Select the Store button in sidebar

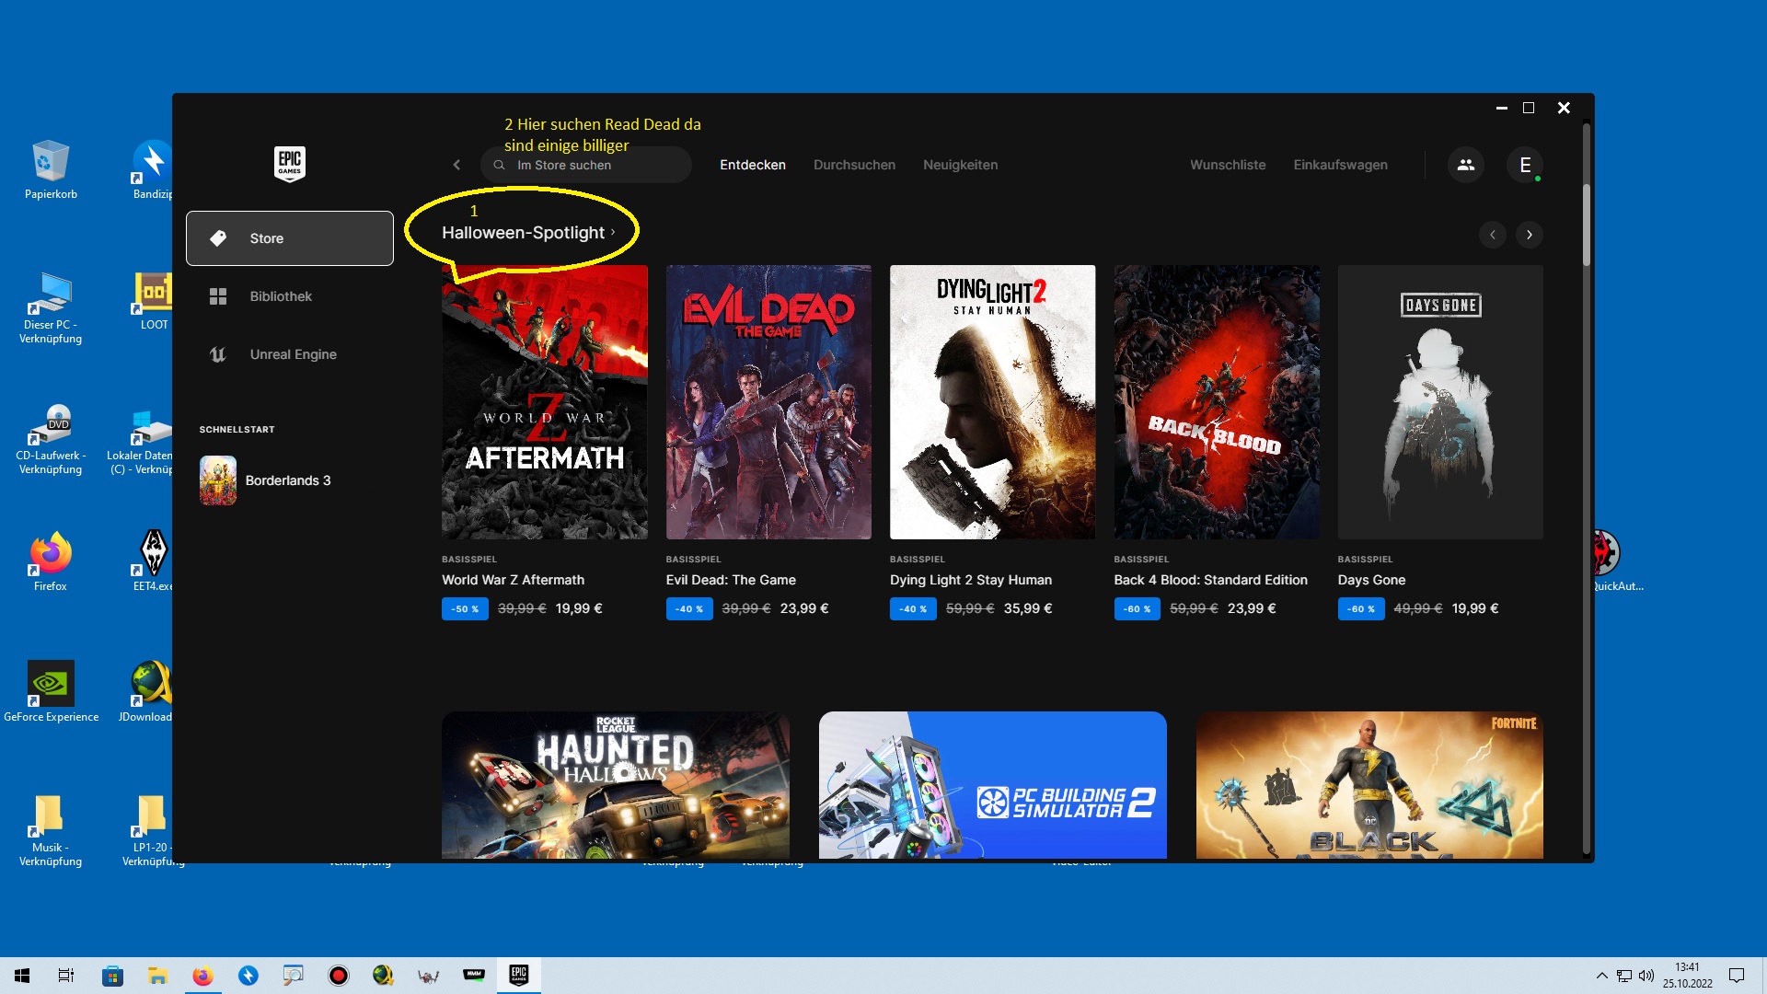tap(289, 238)
